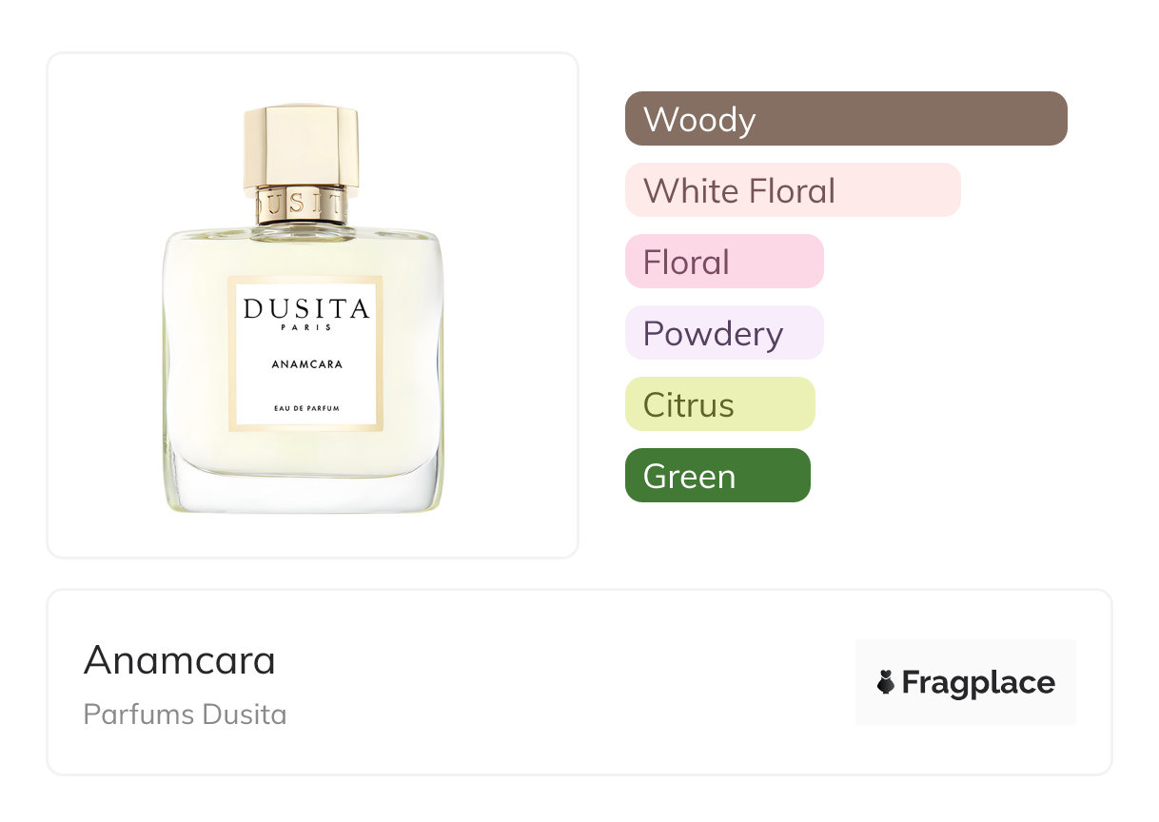Click the Parfums Dusita brand name
Screen dimensions: 1159x822
pos(185,714)
